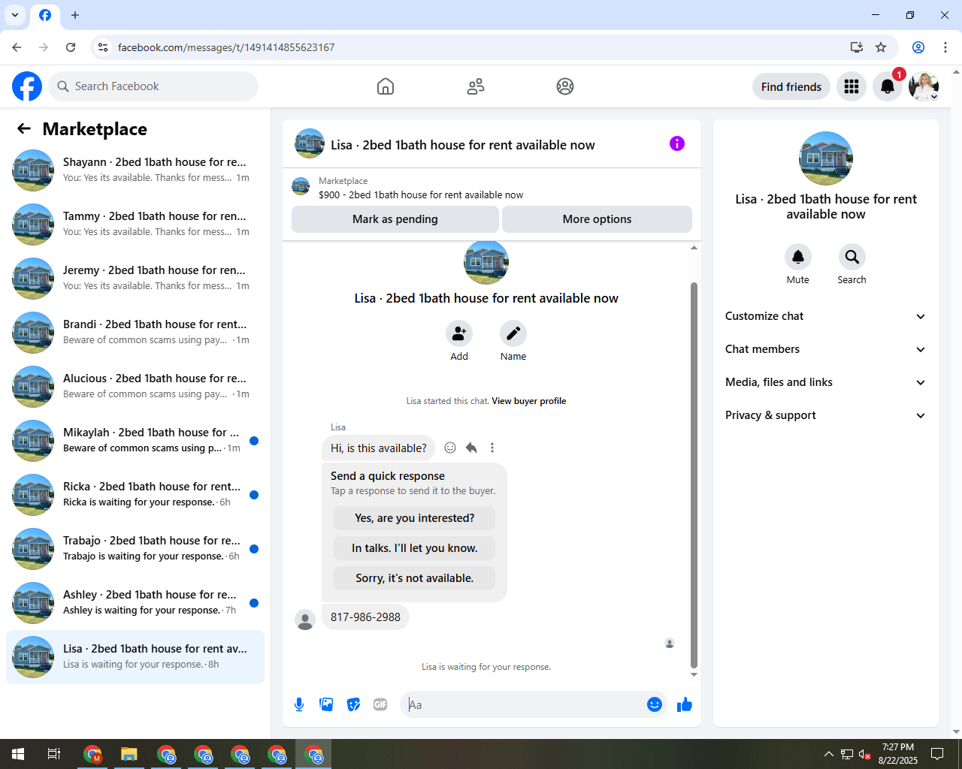Open the Trabajo conversation
The width and height of the screenshot is (962, 769).
pyautogui.click(x=135, y=549)
